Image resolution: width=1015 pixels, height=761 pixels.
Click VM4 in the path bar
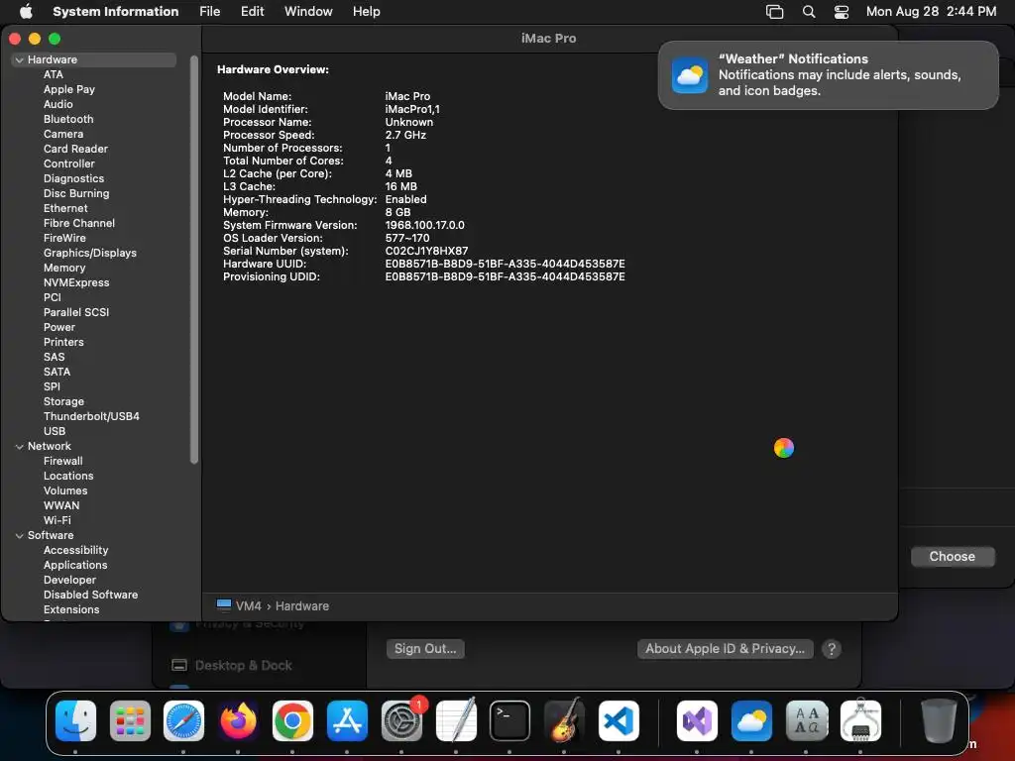[x=249, y=605]
